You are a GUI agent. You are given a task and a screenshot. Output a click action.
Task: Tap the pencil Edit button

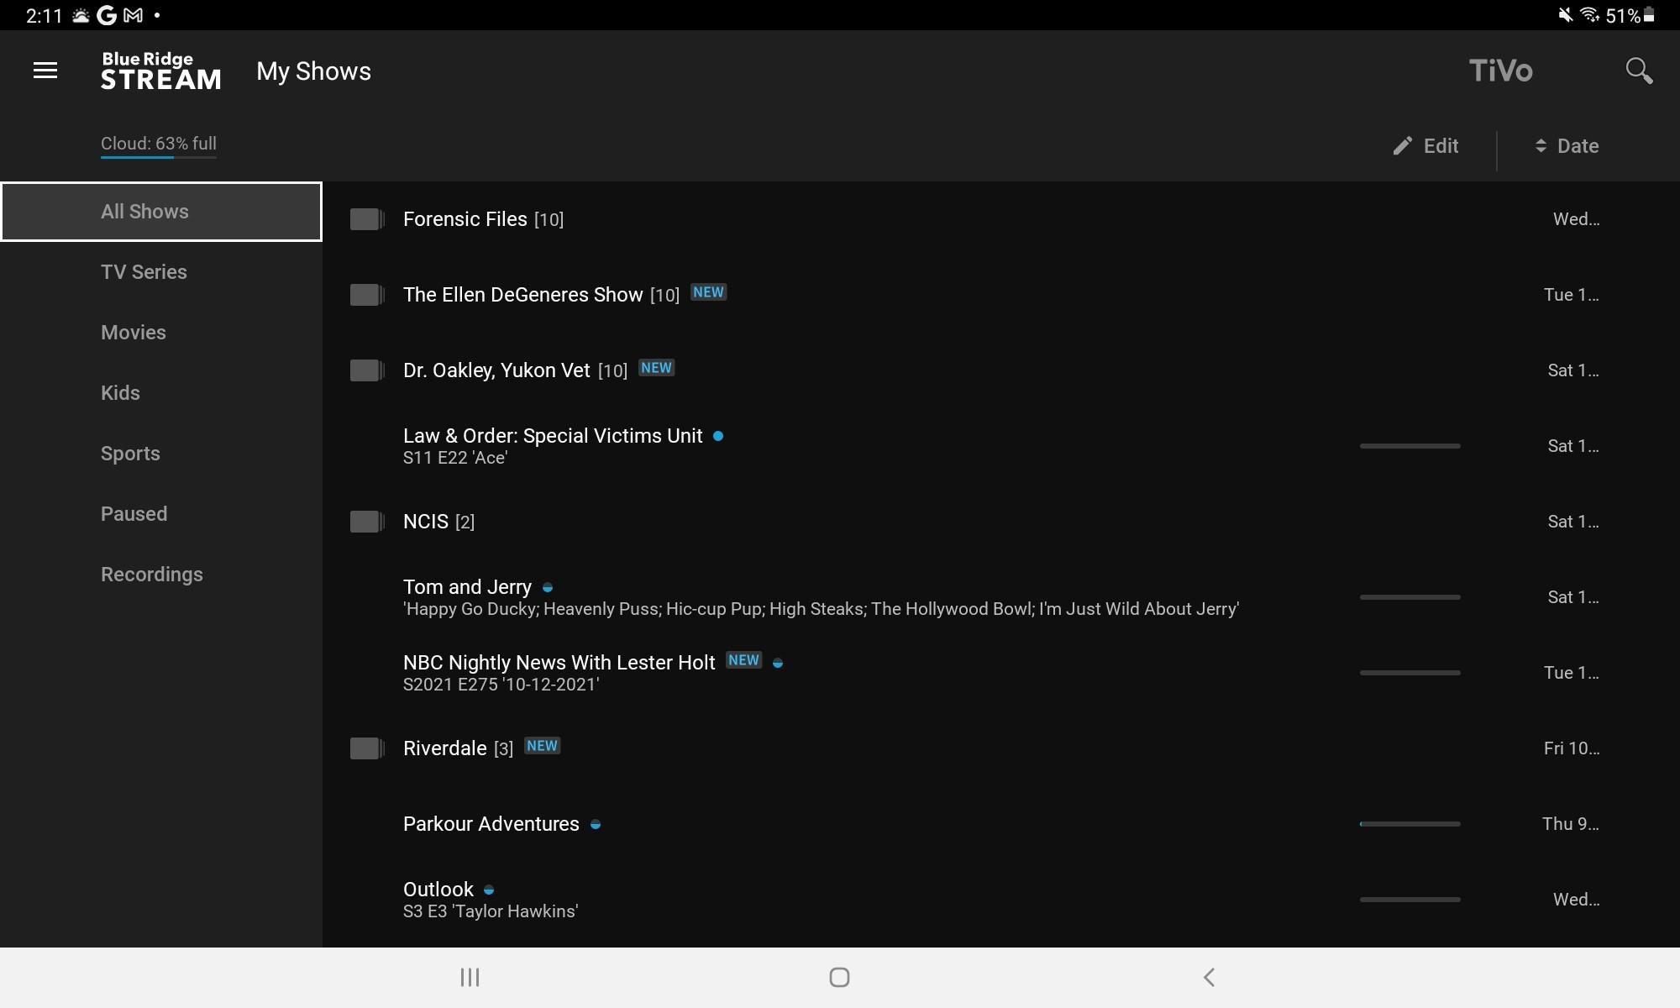pyautogui.click(x=1425, y=146)
